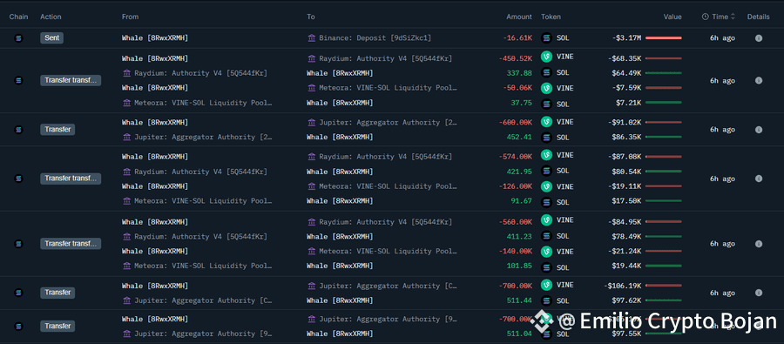The height and width of the screenshot is (344, 784).
Task: Click Solana chain icon in Sent row
Action: click(19, 38)
